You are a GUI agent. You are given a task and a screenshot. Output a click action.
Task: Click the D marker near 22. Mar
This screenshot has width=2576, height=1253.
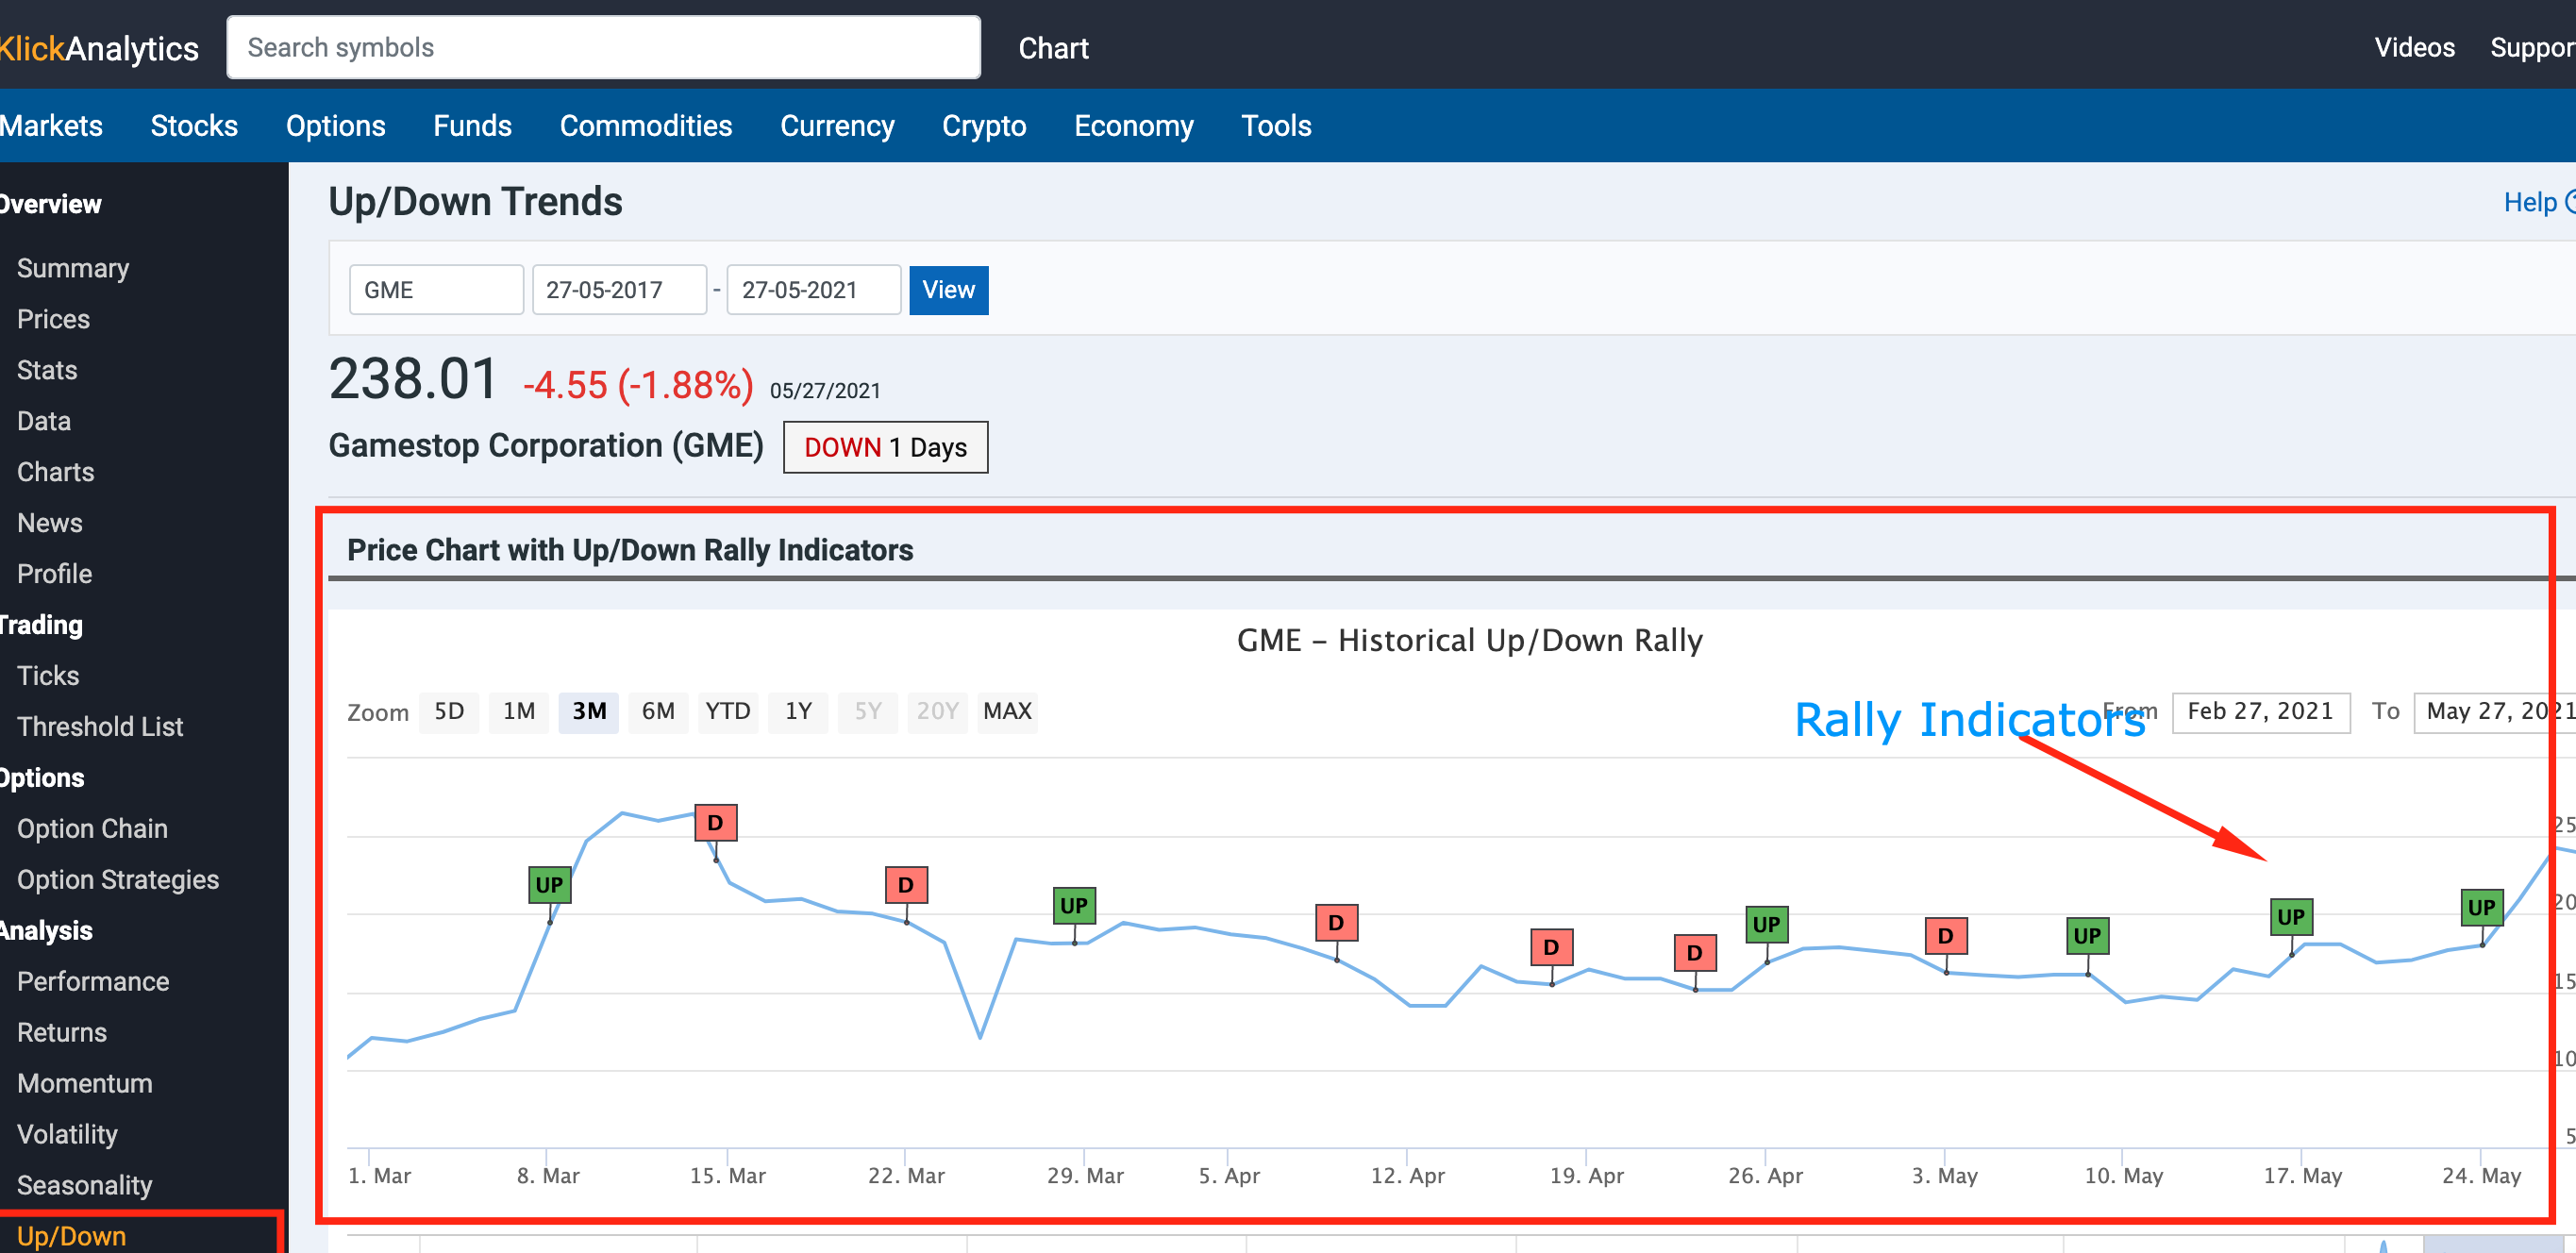tap(906, 885)
